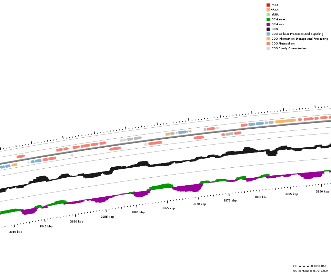Select the GCskew- purple legend swatch
Screen dimensions: 331x276
(268, 24)
